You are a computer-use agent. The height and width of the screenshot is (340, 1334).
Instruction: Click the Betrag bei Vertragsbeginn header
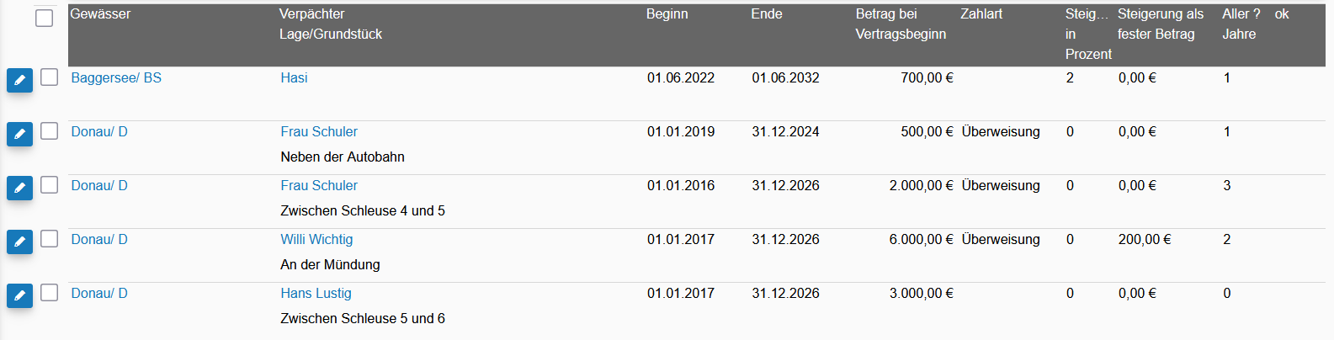pyautogui.click(x=901, y=24)
